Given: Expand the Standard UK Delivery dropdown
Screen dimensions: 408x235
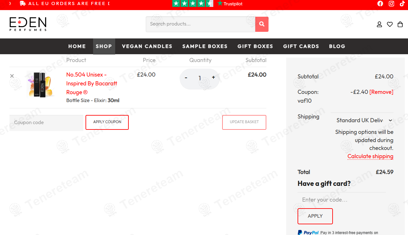Looking at the screenshot, I should pyautogui.click(x=364, y=120).
